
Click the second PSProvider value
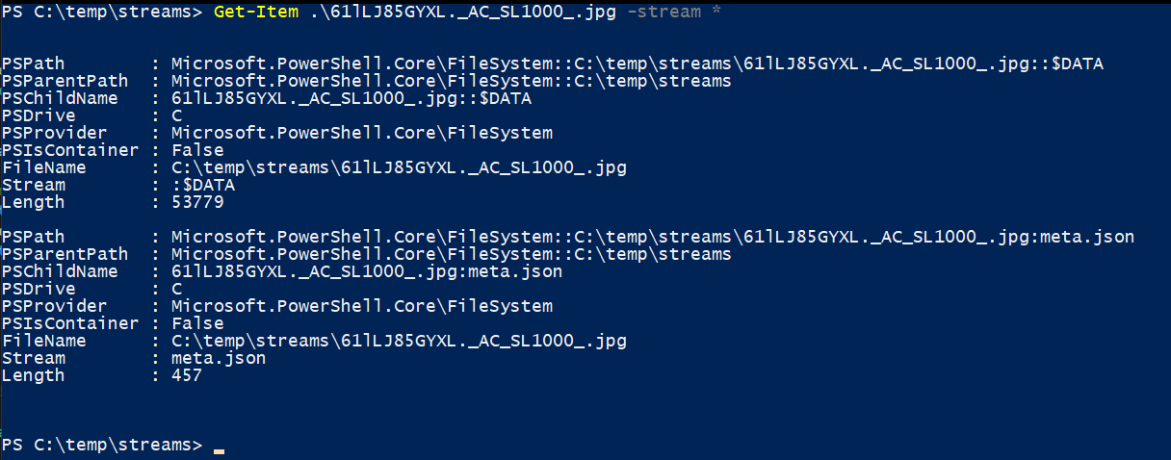361,306
